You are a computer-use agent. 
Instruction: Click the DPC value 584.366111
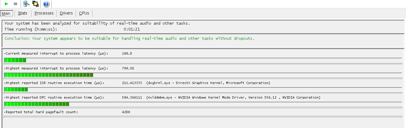132,97
